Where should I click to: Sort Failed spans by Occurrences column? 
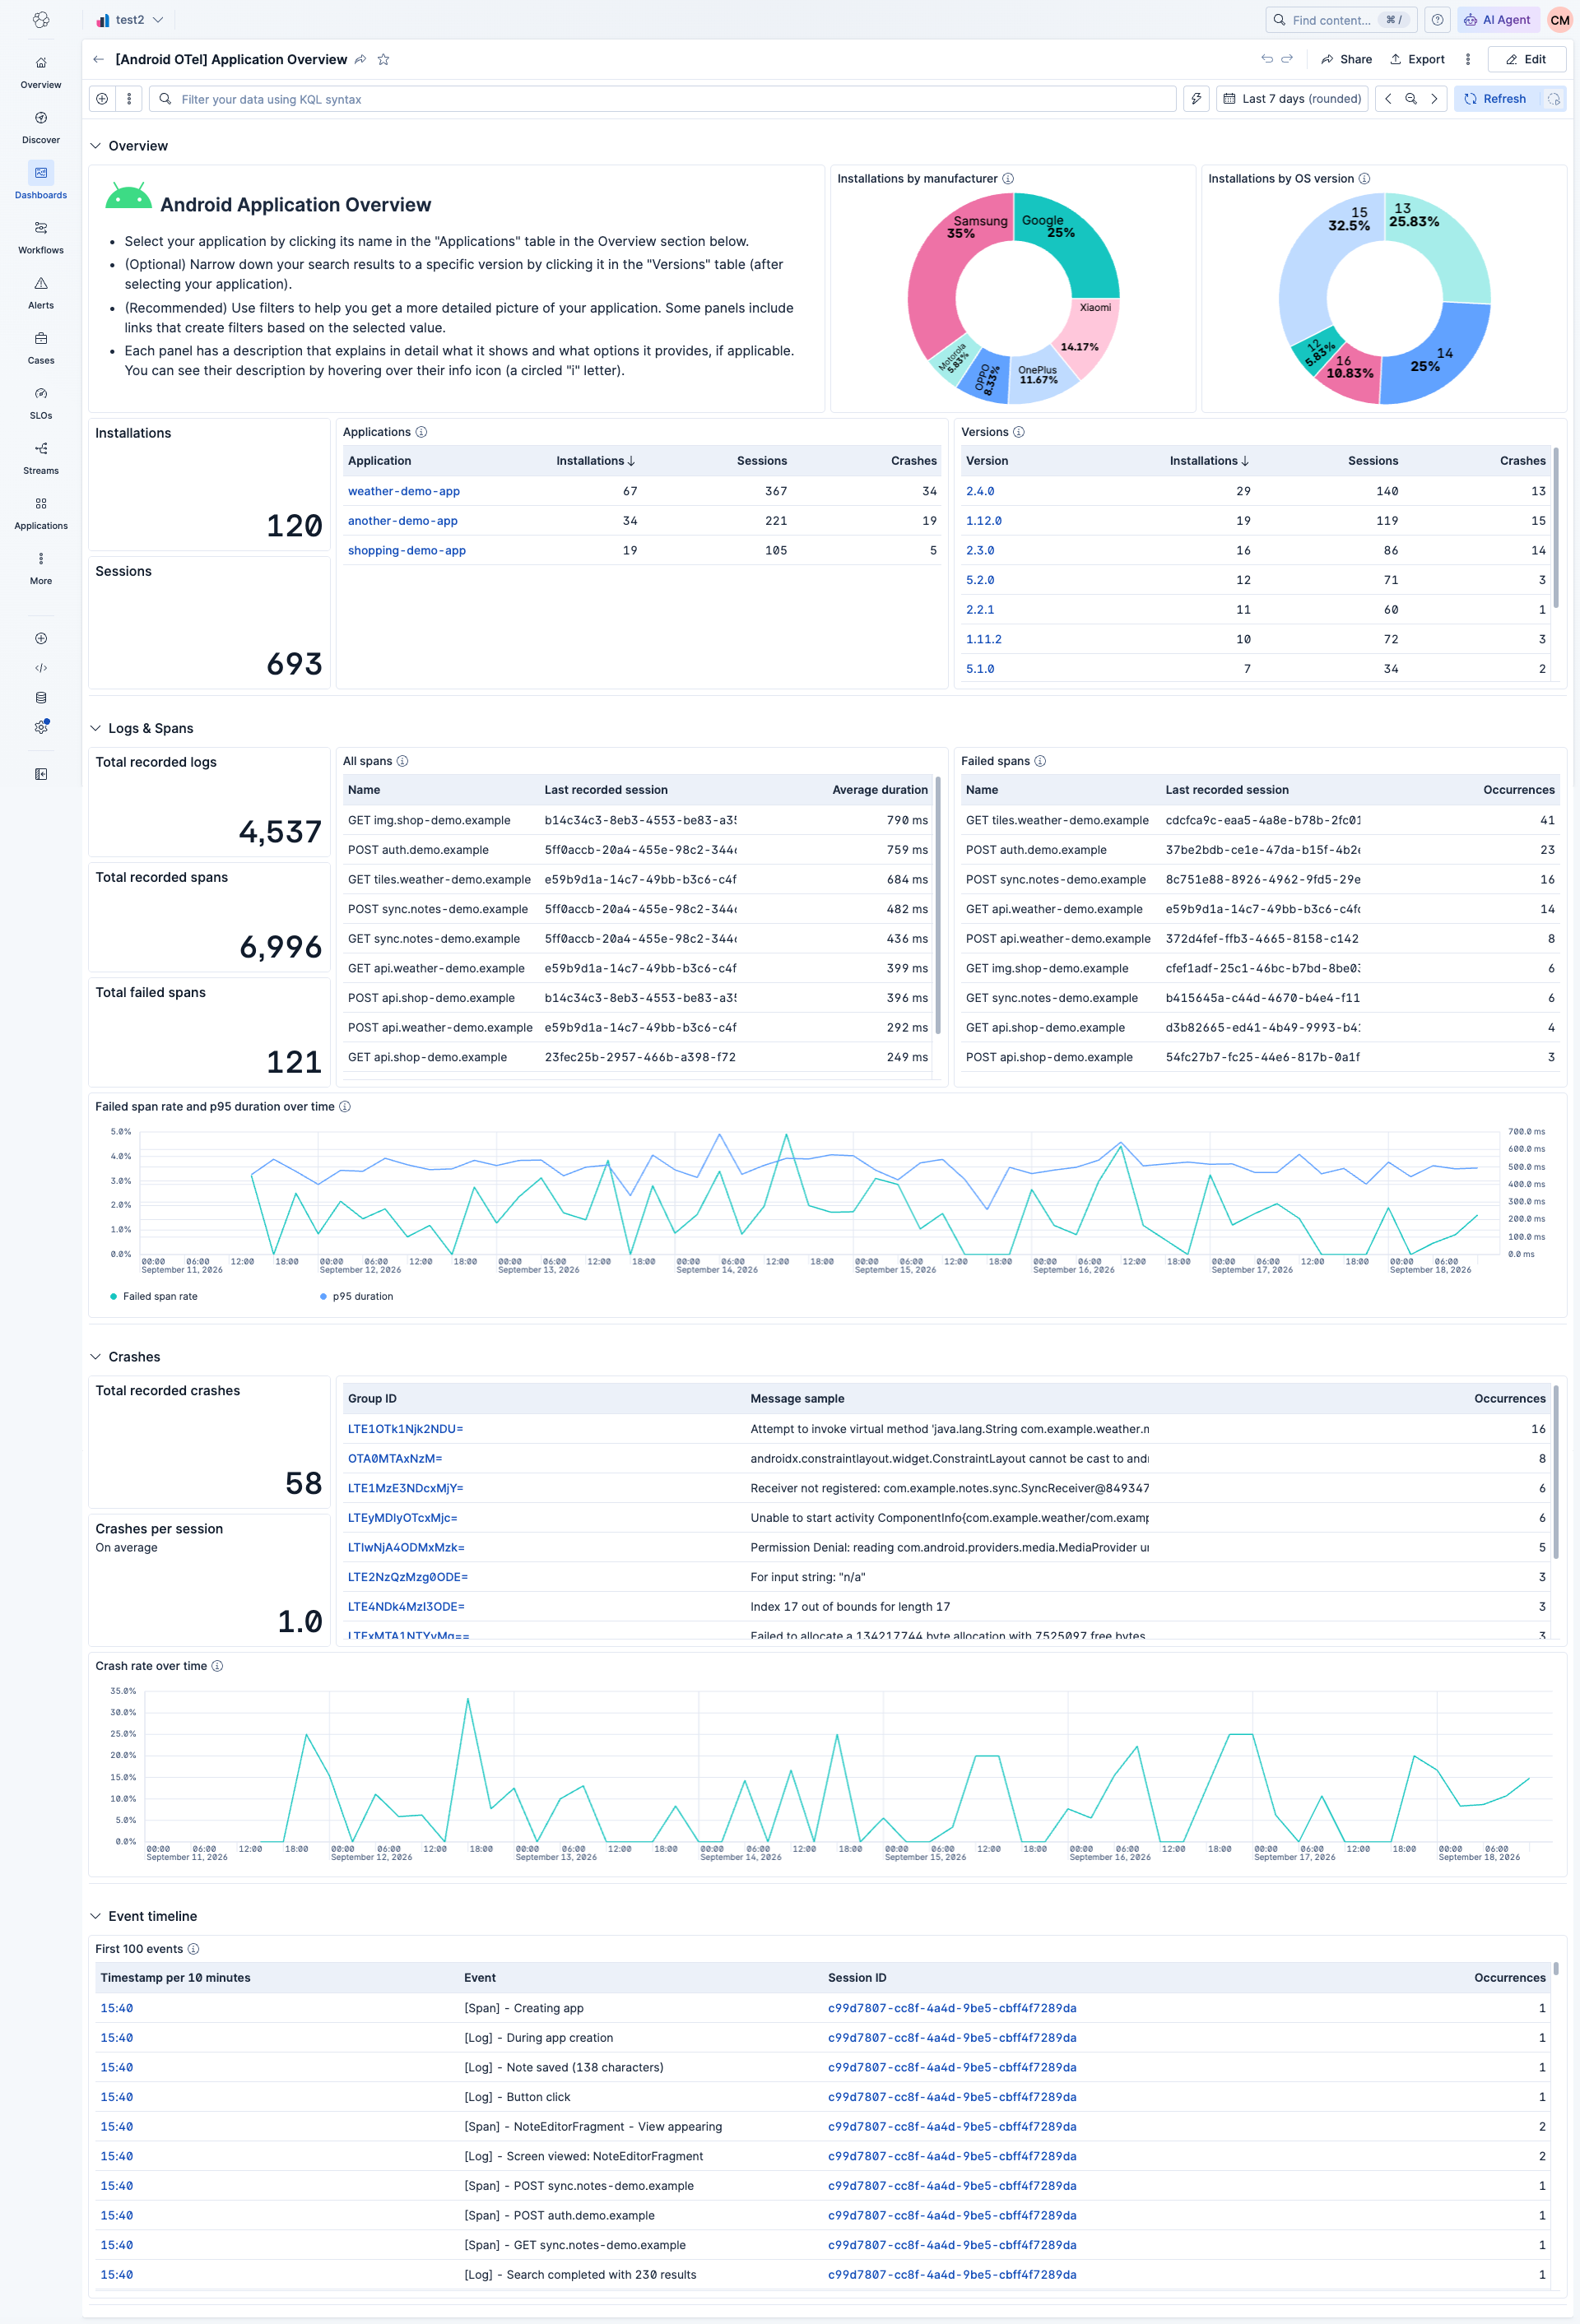pyautogui.click(x=1518, y=790)
